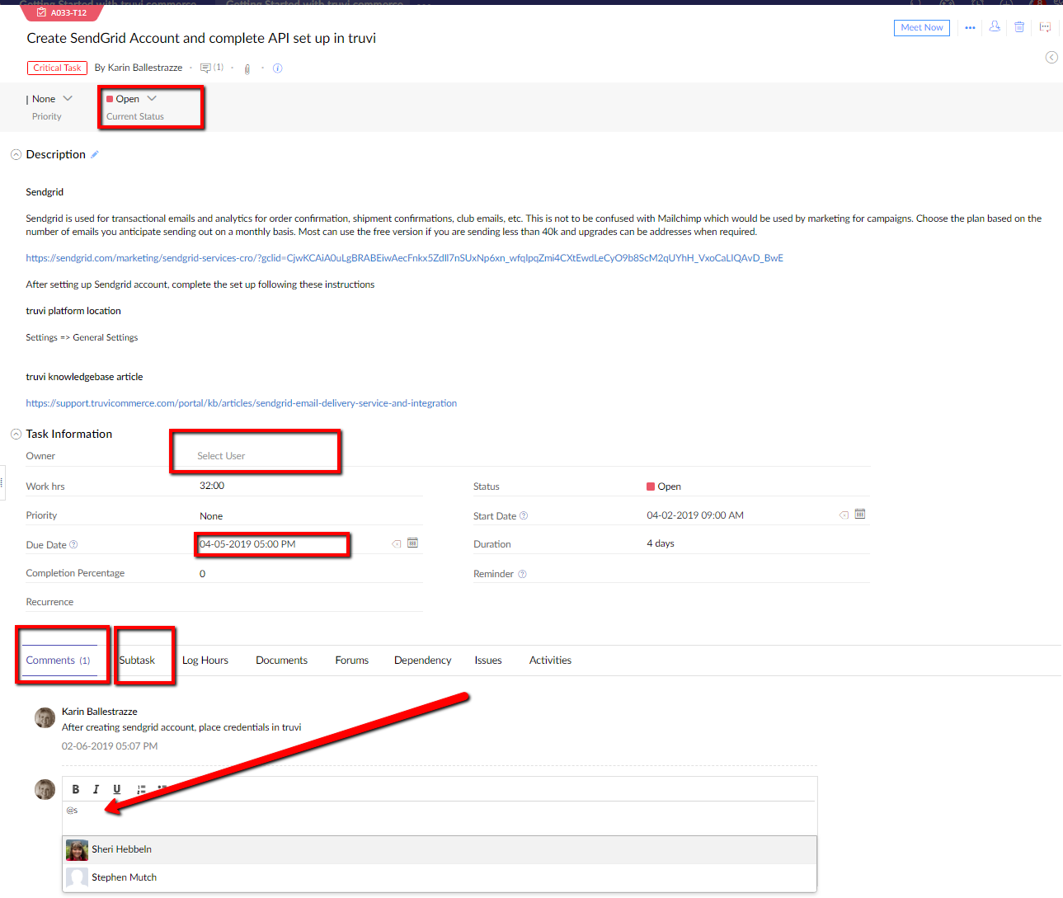Image resolution: width=1063 pixels, height=898 pixels.
Task: Click the Settings => General Settings text
Action: coord(82,337)
